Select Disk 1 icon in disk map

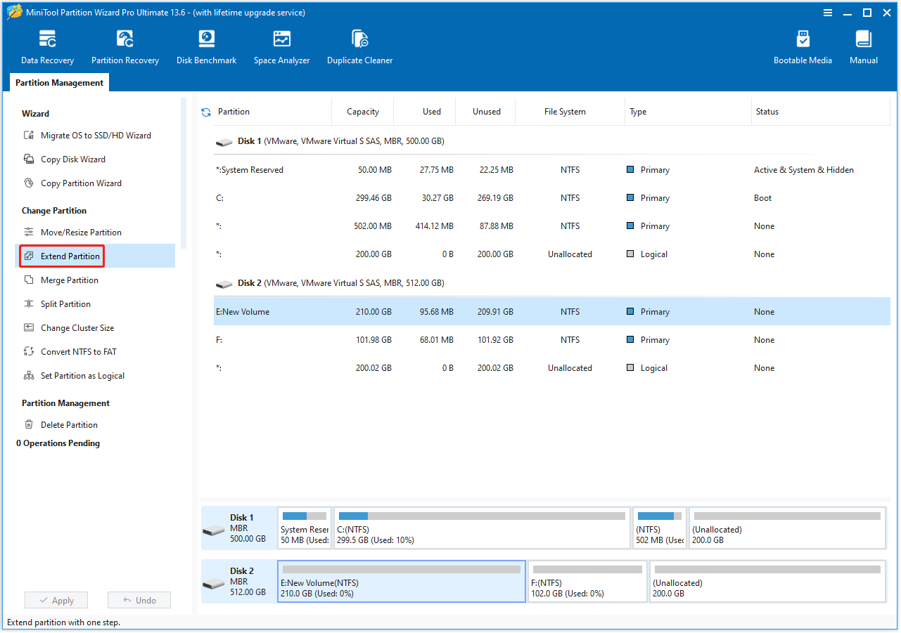[x=214, y=529]
